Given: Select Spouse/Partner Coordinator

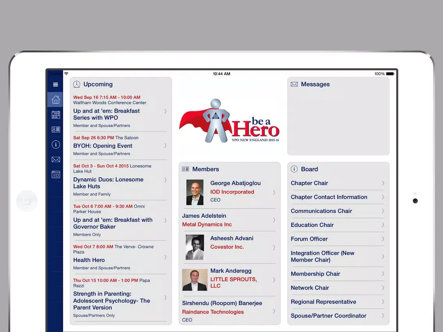Looking at the screenshot, I should point(328,316).
